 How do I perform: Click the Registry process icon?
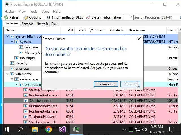[12, 63]
